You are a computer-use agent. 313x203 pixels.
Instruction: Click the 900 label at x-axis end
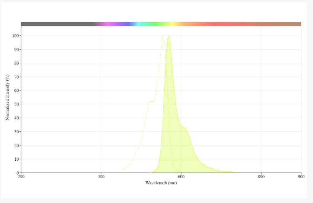301,177
